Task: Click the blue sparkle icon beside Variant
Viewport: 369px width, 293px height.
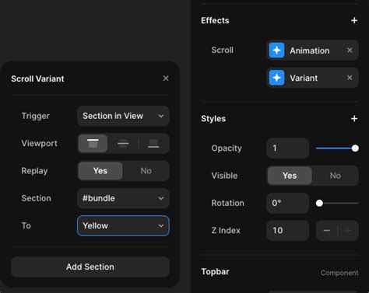Action: 276,78
